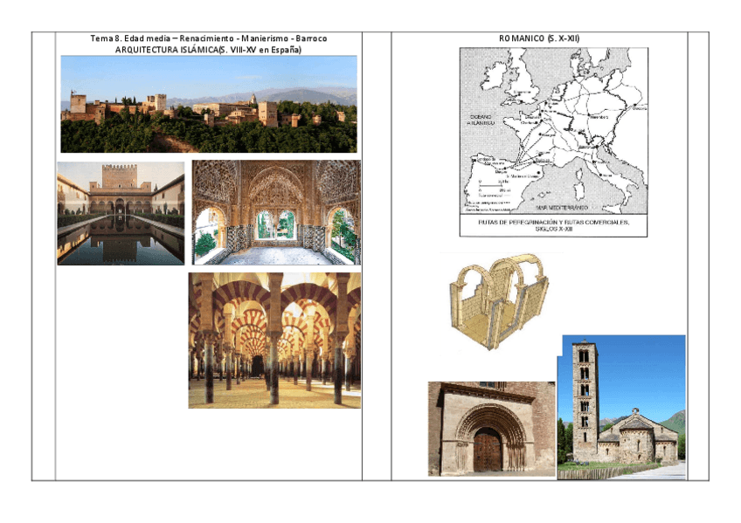Select the Europe pilgrimage routes map
The height and width of the screenshot is (523, 741).
[553, 131]
